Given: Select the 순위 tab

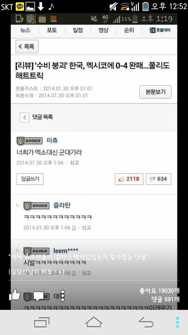Looking at the screenshot, I should (x=129, y=30).
